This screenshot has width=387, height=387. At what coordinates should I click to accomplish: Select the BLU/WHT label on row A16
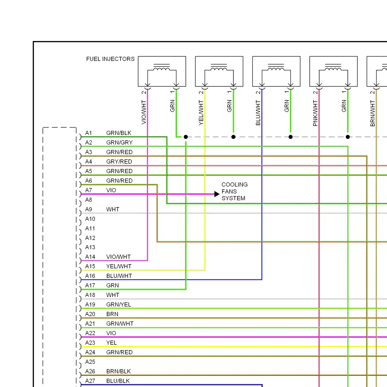point(119,276)
